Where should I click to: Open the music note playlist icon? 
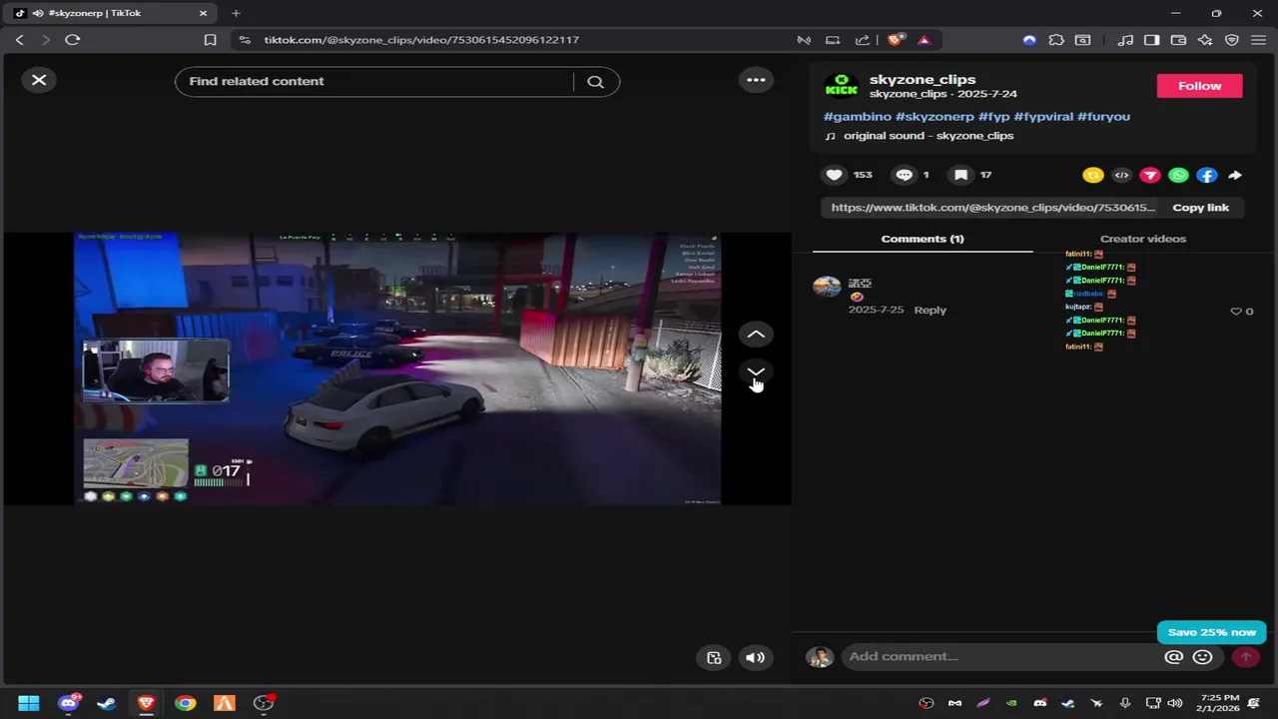pos(1125,40)
